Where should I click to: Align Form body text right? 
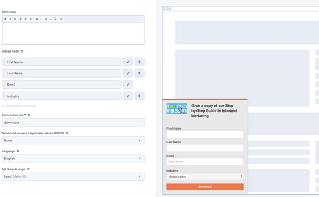[x=31, y=19]
